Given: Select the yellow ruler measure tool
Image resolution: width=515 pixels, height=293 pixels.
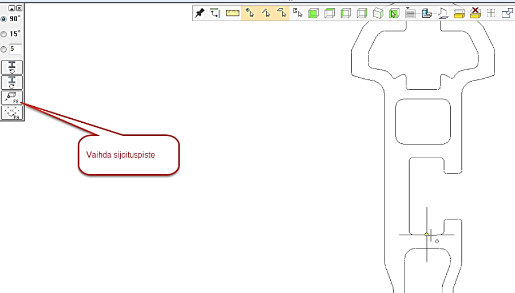Looking at the screenshot, I should coord(233,13).
